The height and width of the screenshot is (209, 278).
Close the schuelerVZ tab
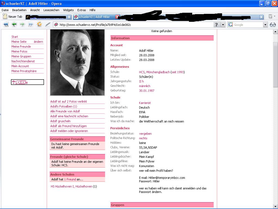point(117,17)
